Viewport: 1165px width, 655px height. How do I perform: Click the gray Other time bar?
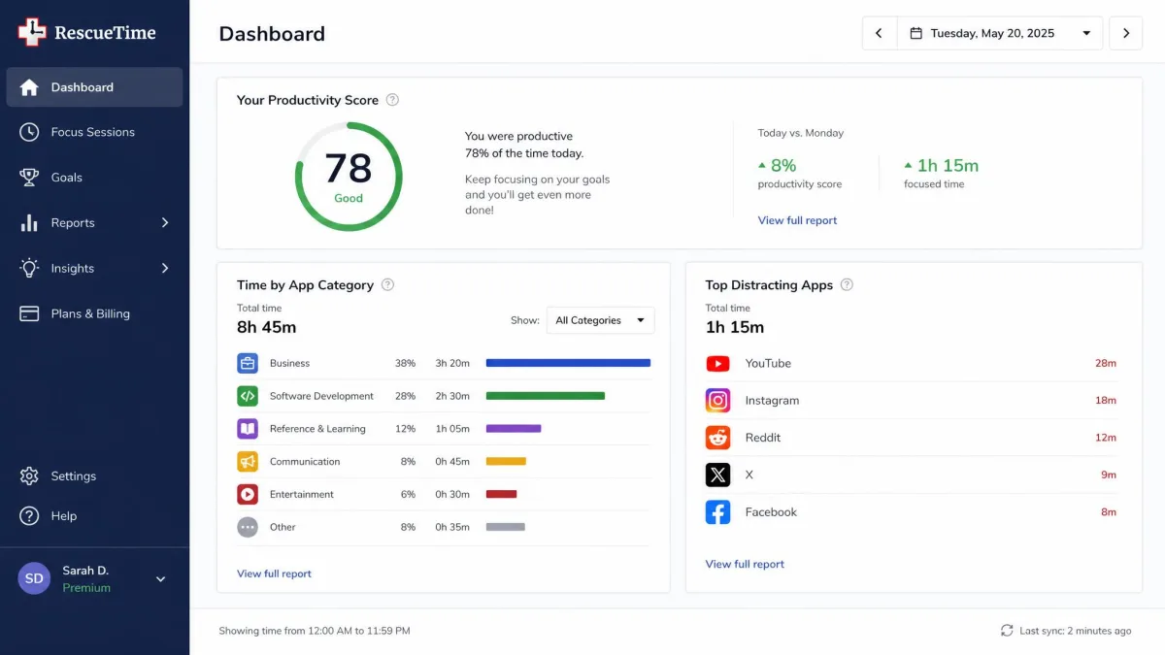click(x=505, y=527)
